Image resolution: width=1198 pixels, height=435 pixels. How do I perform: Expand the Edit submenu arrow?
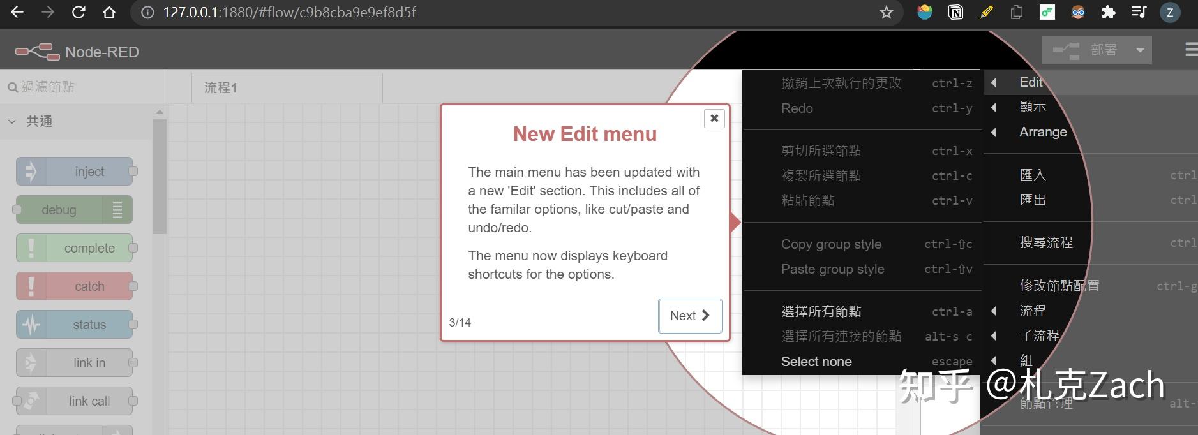(x=994, y=82)
